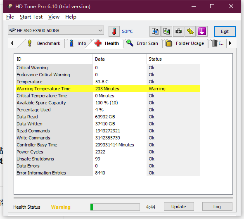244x219 pixels.
Task: Switch to the Benchmark tab
Action: (44, 43)
